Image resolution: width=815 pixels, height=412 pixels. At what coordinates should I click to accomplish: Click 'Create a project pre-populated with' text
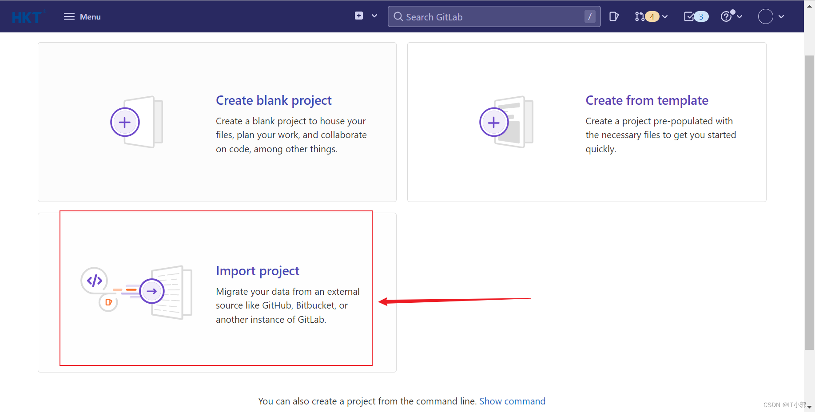pos(659,121)
